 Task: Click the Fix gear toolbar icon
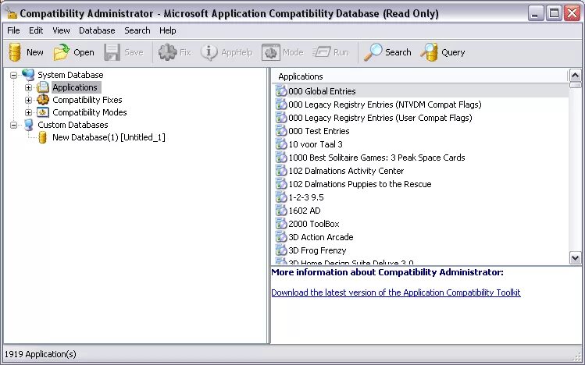pyautogui.click(x=167, y=52)
